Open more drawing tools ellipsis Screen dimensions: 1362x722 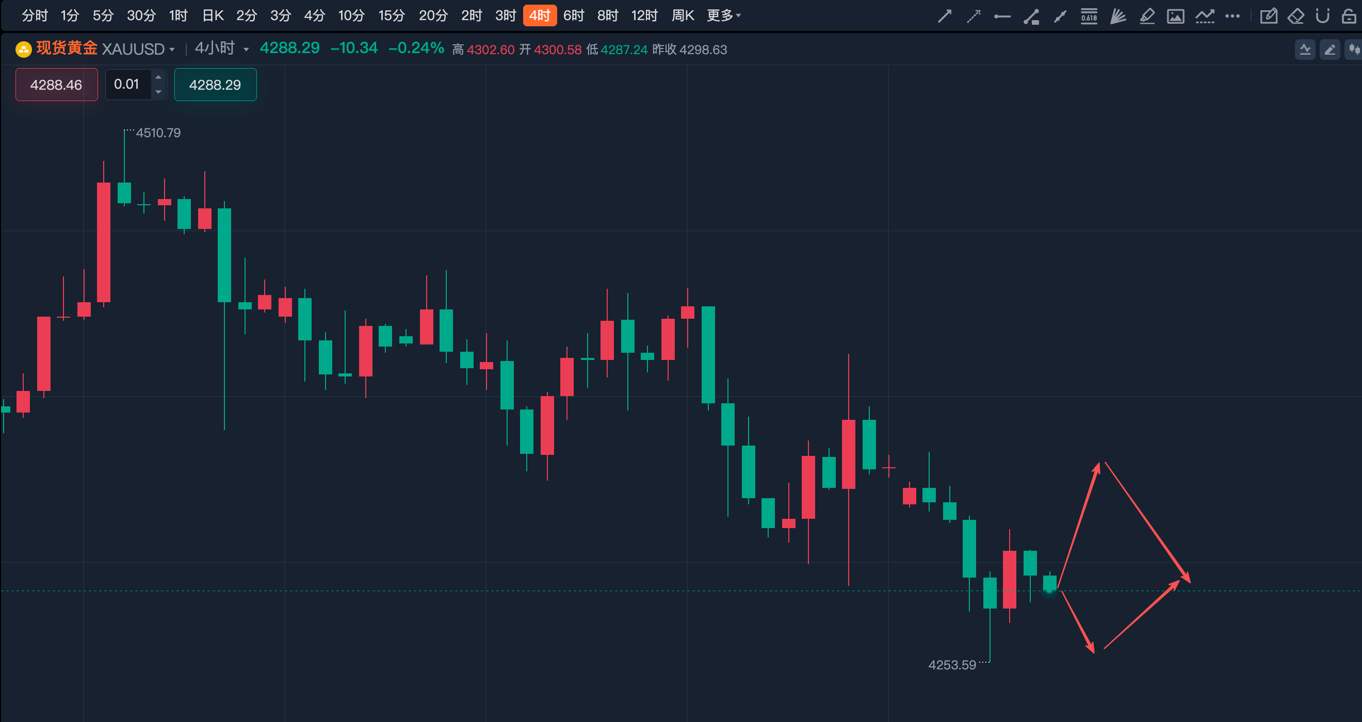(x=1233, y=17)
